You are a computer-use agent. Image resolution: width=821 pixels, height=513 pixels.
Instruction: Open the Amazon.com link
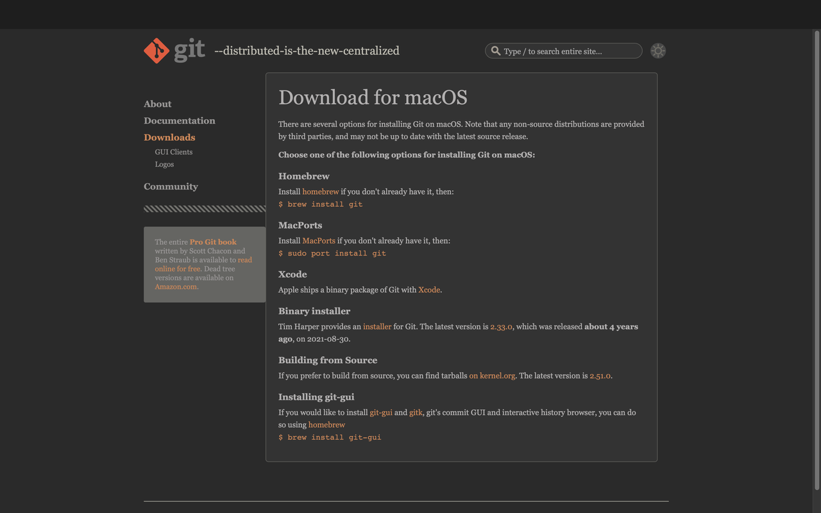click(176, 286)
